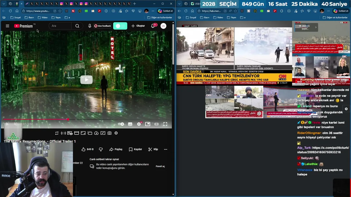This screenshot has width=351, height=197.
Task: Toggle theater mode in player
Action: 157,124
